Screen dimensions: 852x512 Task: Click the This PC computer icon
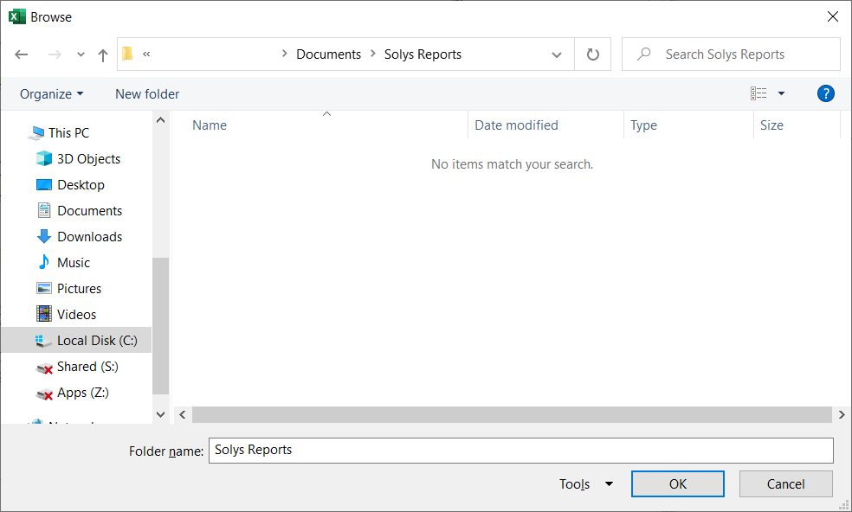pyautogui.click(x=37, y=133)
